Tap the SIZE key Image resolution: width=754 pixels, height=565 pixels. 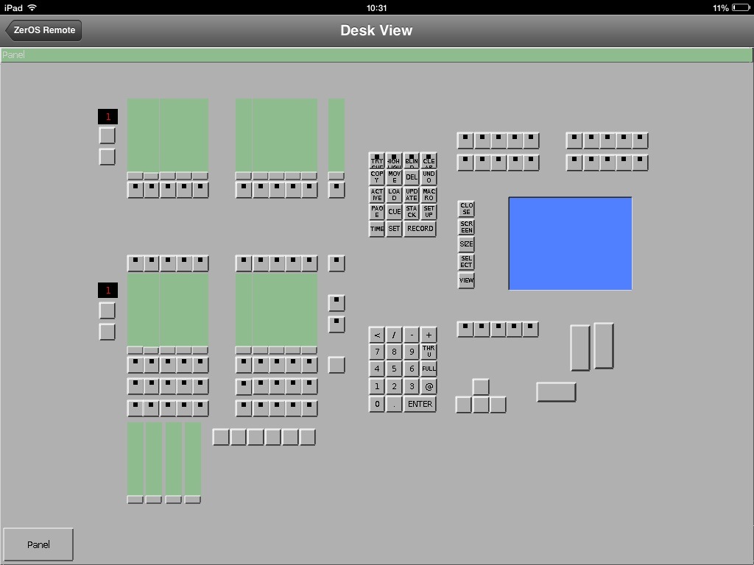466,244
